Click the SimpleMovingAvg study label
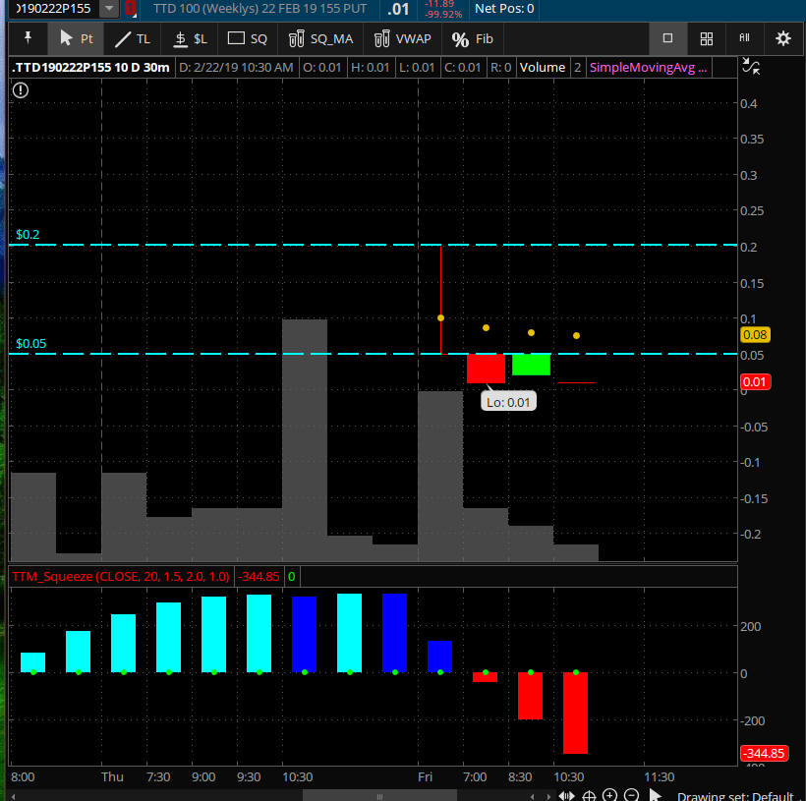The width and height of the screenshot is (806, 801). tap(646, 68)
